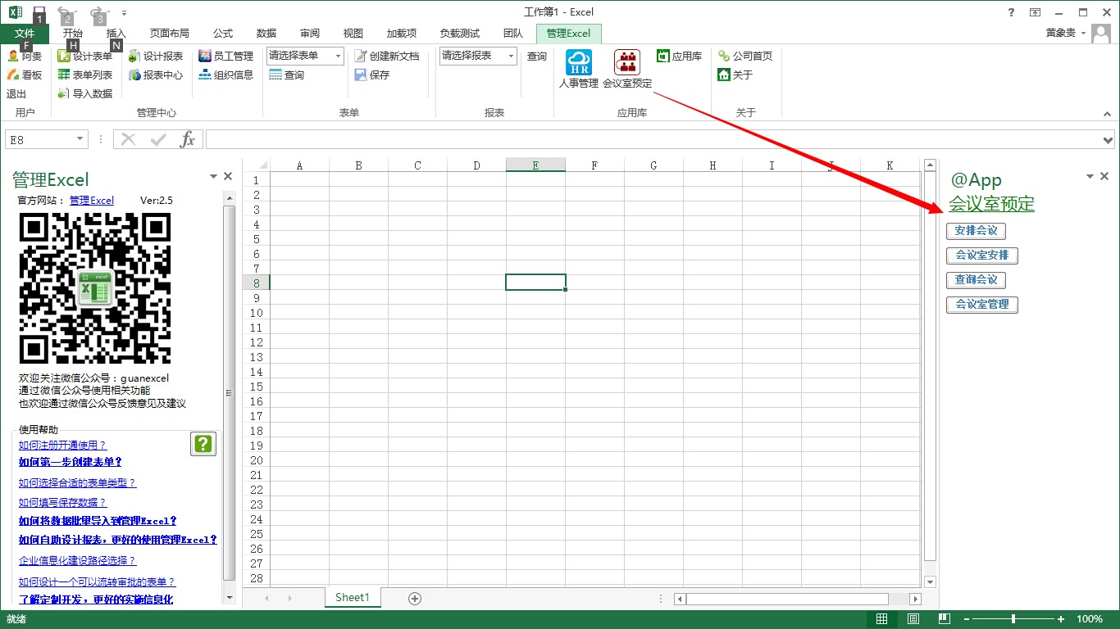Click 退出 logout in ribbon
The width and height of the screenshot is (1120, 629).
pyautogui.click(x=16, y=93)
